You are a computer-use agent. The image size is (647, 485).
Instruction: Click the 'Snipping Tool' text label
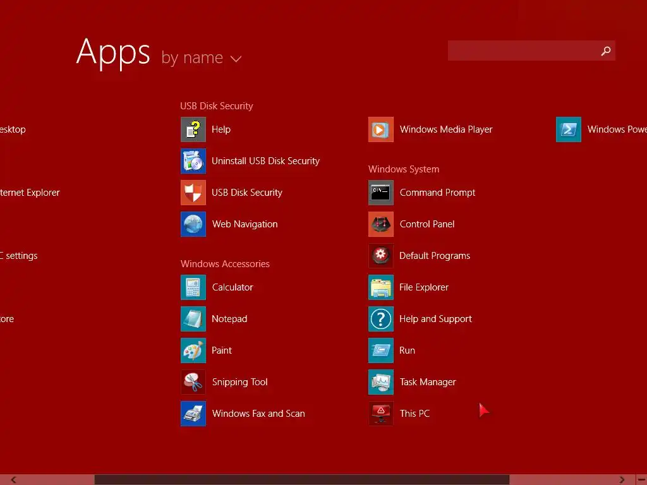point(239,382)
